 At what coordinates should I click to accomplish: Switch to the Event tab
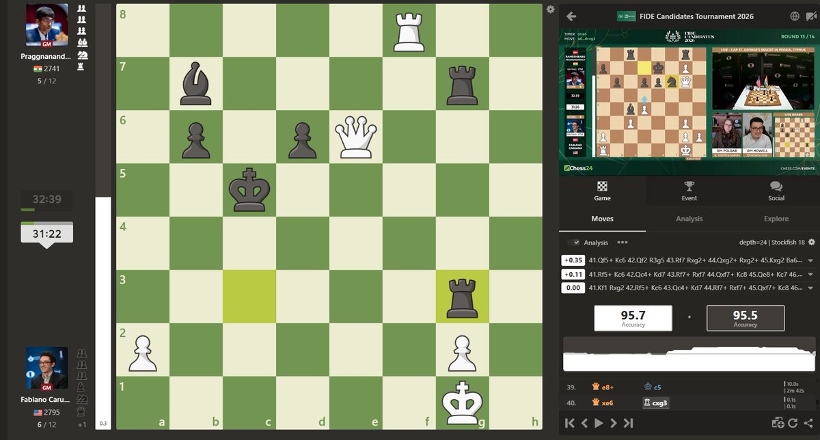(x=689, y=191)
